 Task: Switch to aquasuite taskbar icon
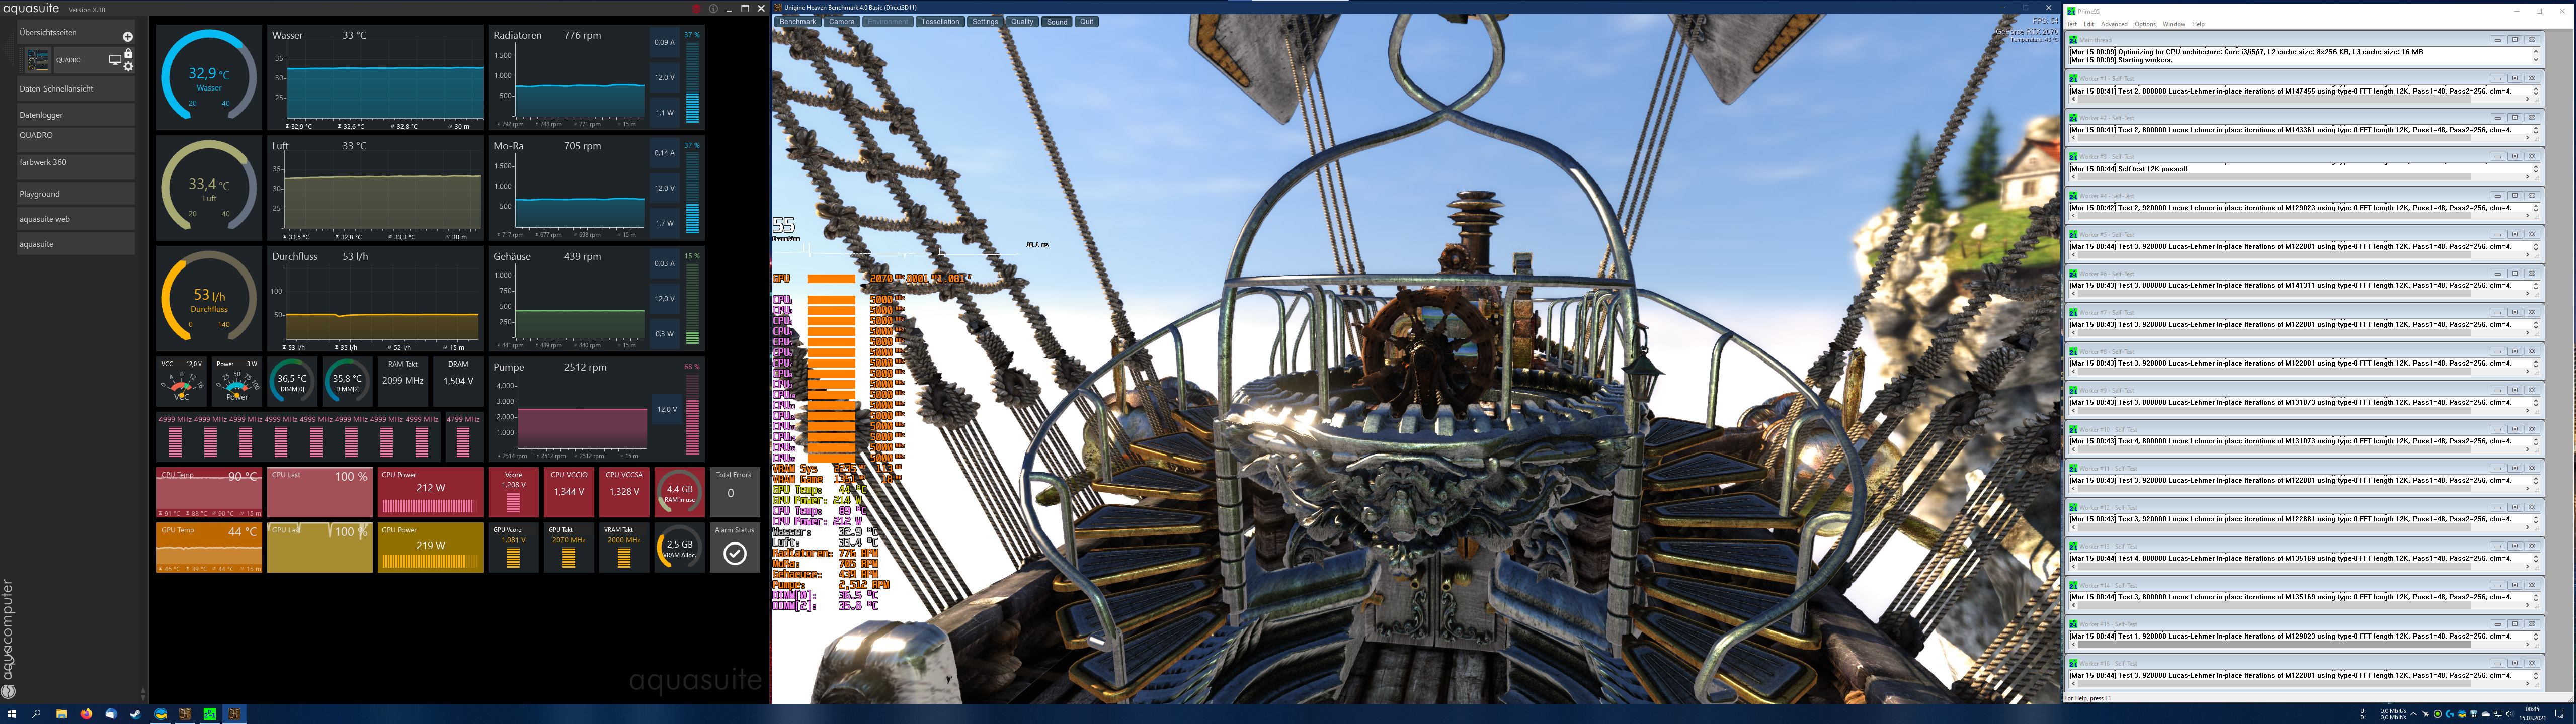click(160, 714)
